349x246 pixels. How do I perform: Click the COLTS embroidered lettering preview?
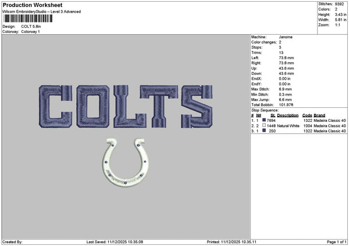pos(126,107)
